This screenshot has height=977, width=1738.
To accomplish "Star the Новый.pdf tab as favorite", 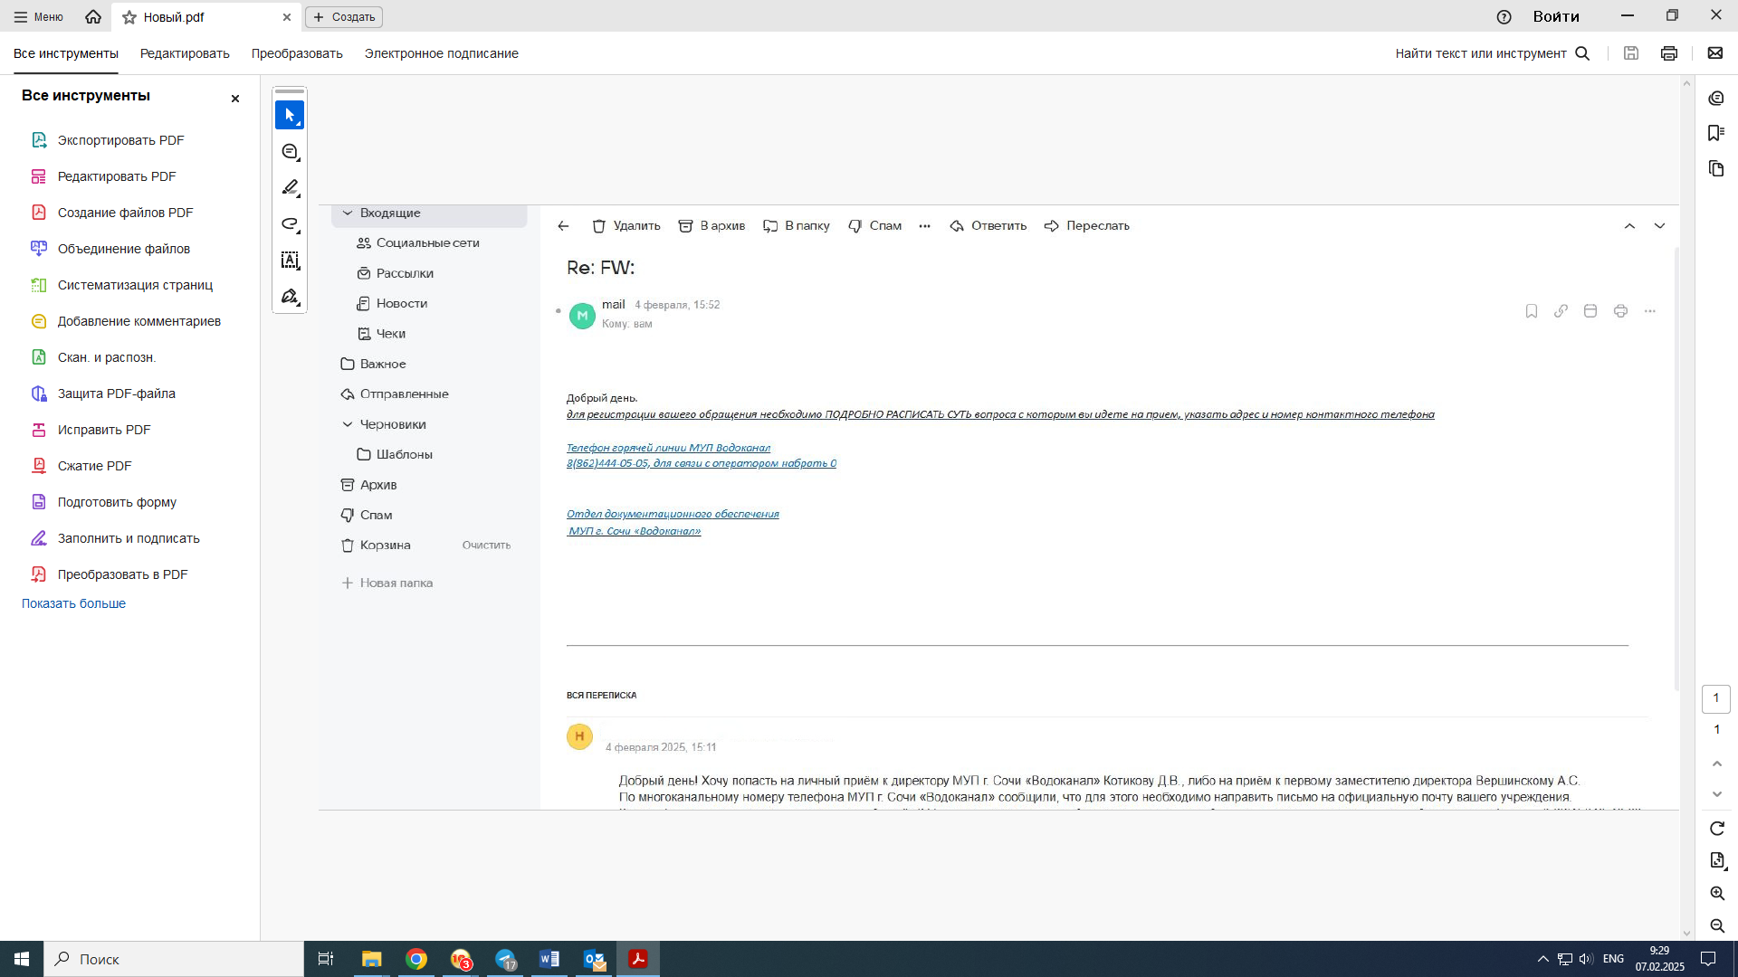I will click(129, 17).
